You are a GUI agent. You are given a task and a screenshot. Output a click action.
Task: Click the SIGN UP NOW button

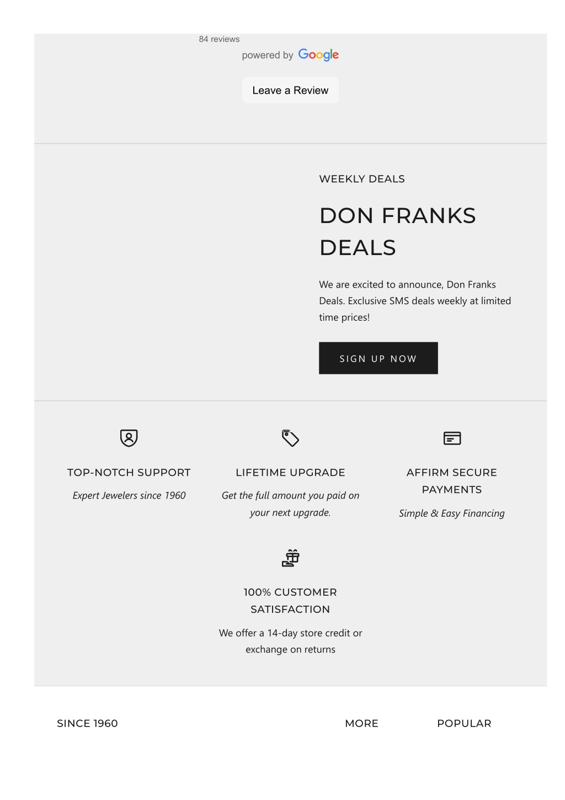click(378, 358)
